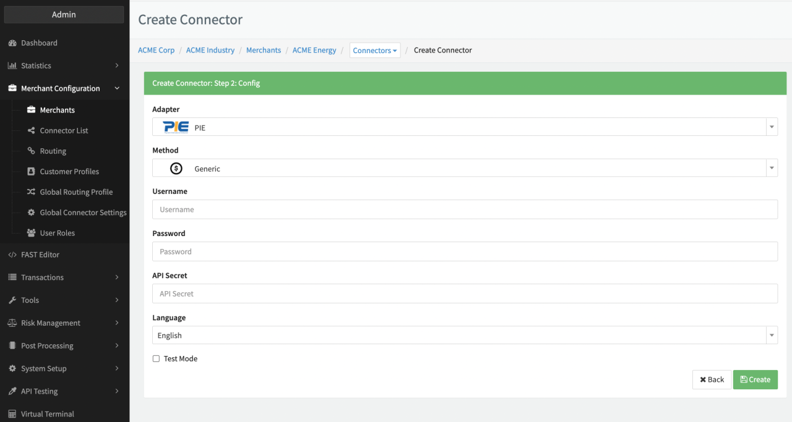This screenshot has width=792, height=422.
Task: Open the Connectors breadcrumb dropdown
Action: click(375, 51)
